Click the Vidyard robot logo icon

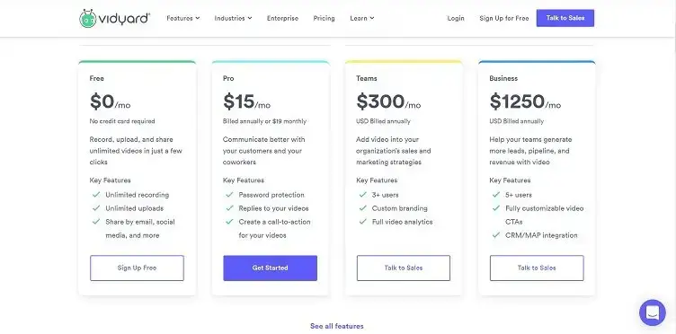pyautogui.click(x=88, y=19)
